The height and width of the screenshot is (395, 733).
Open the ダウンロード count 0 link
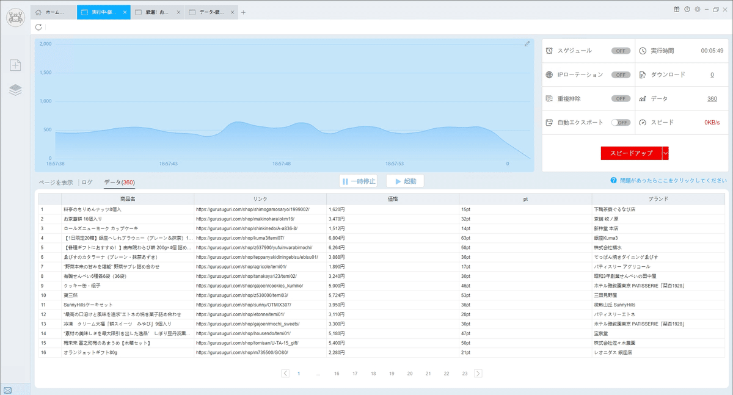(712, 74)
